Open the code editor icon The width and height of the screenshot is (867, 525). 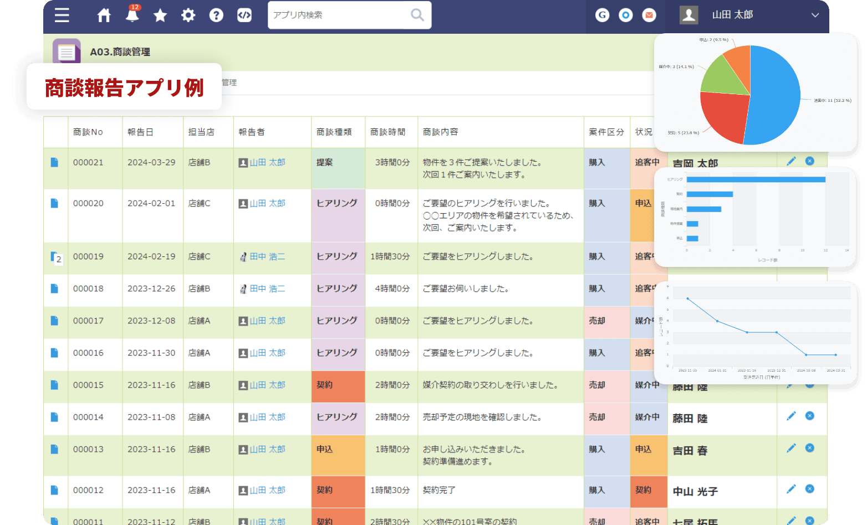click(x=244, y=15)
